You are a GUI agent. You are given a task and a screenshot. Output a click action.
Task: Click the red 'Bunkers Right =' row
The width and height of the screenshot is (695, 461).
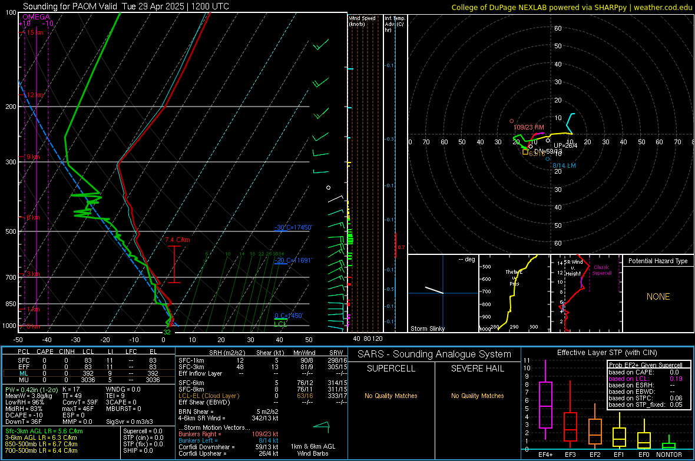(229, 434)
